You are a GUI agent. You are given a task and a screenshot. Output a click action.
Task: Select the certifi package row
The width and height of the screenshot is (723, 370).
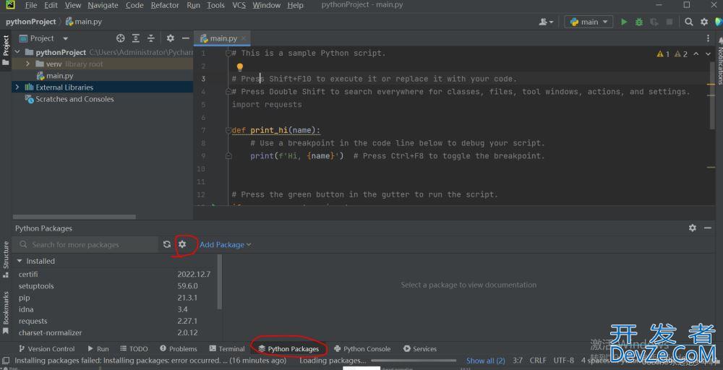point(114,274)
